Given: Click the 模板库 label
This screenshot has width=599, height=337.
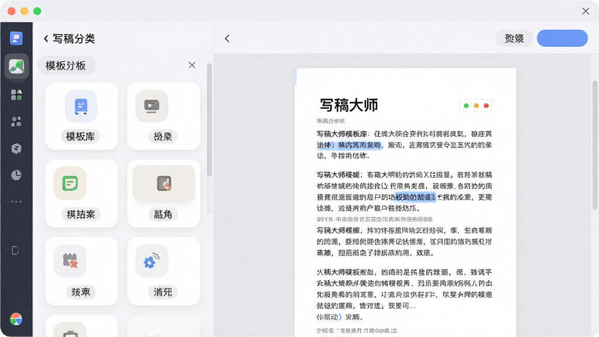Looking at the screenshot, I should coord(81,136).
